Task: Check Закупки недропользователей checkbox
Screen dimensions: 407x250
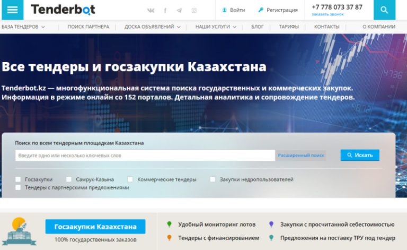Action: [x=213, y=179]
